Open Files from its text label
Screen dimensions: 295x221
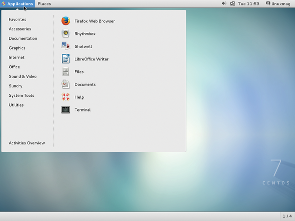tap(79, 72)
